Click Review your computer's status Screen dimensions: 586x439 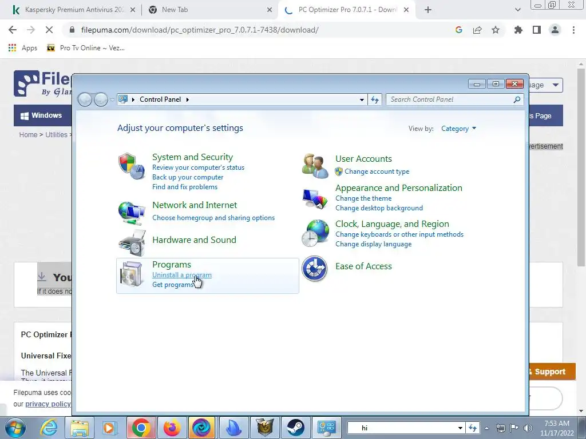[x=198, y=167]
